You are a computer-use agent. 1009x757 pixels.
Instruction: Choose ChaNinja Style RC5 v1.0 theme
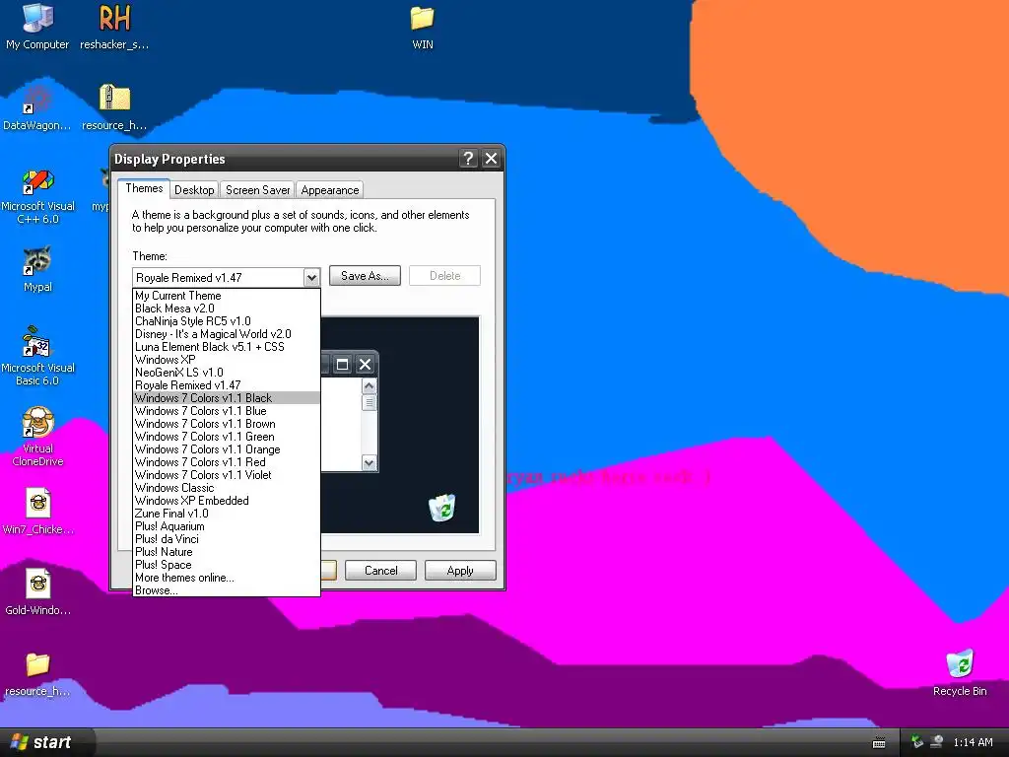pyautogui.click(x=227, y=321)
